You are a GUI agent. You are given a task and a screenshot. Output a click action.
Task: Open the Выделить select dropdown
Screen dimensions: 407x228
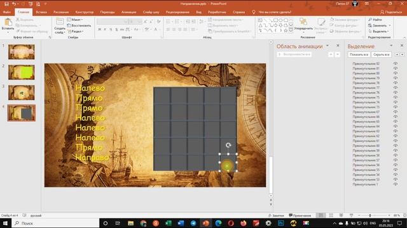[378, 32]
